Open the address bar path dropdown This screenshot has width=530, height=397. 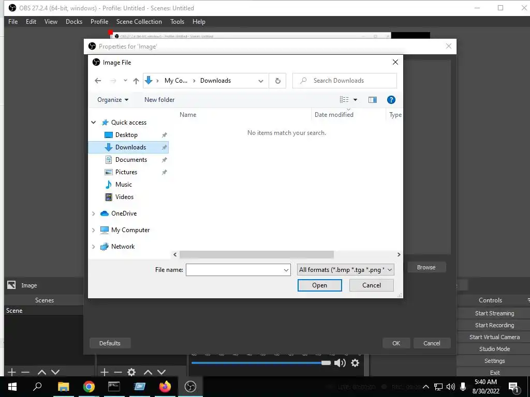point(261,81)
